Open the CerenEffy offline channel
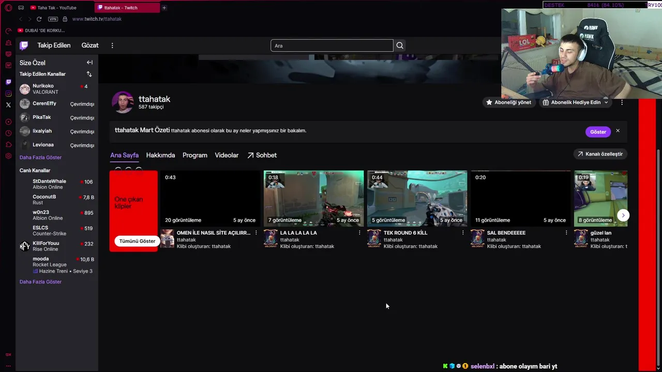This screenshot has width=662, height=372. (57, 103)
